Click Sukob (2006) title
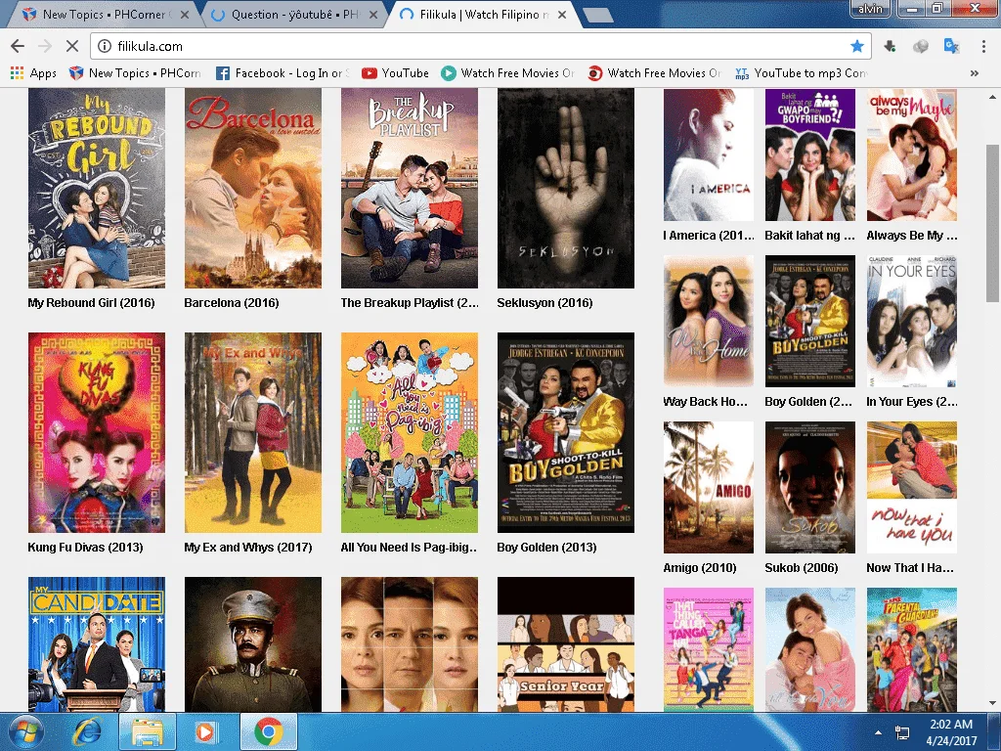Viewport: 1001px width, 751px height. [x=802, y=568]
